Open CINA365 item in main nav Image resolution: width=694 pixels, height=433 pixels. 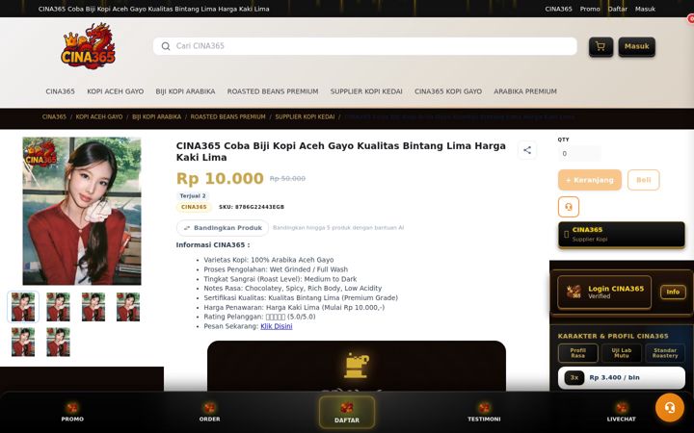pyautogui.click(x=60, y=91)
